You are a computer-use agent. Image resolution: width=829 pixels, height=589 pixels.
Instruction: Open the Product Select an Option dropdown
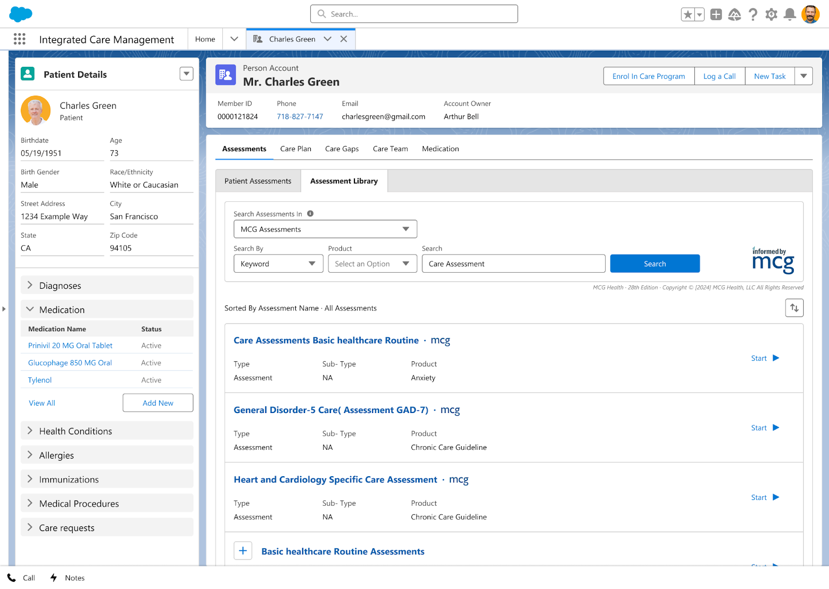[x=373, y=263]
